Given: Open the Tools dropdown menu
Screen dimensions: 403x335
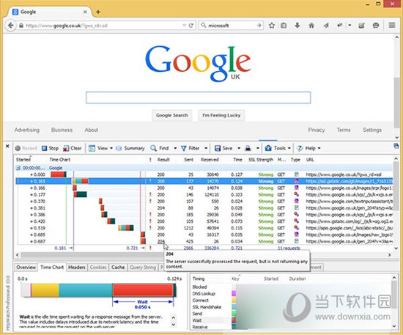Looking at the screenshot, I should click(278, 148).
